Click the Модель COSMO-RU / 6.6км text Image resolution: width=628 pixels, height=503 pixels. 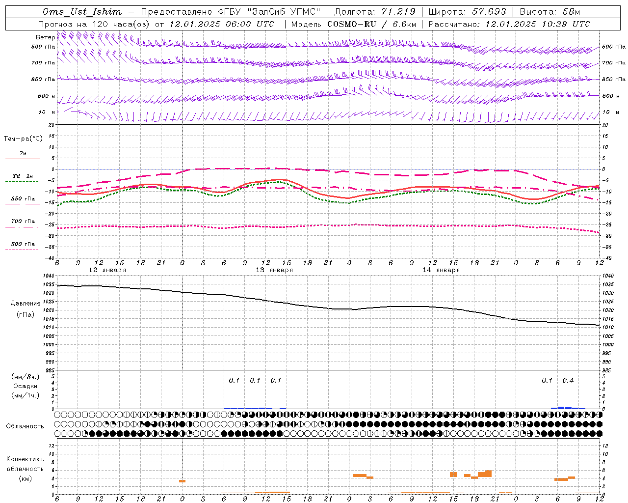coord(354,24)
